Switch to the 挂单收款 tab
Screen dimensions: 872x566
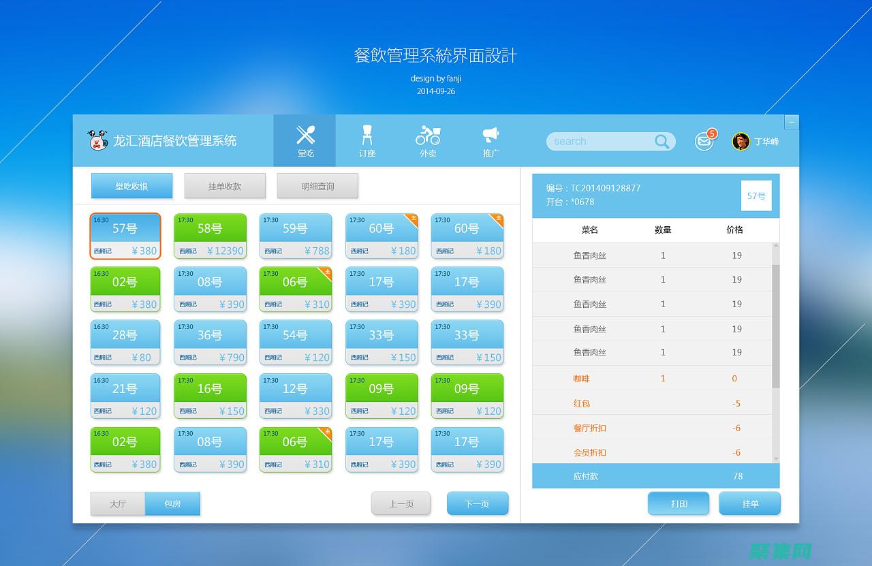click(225, 185)
